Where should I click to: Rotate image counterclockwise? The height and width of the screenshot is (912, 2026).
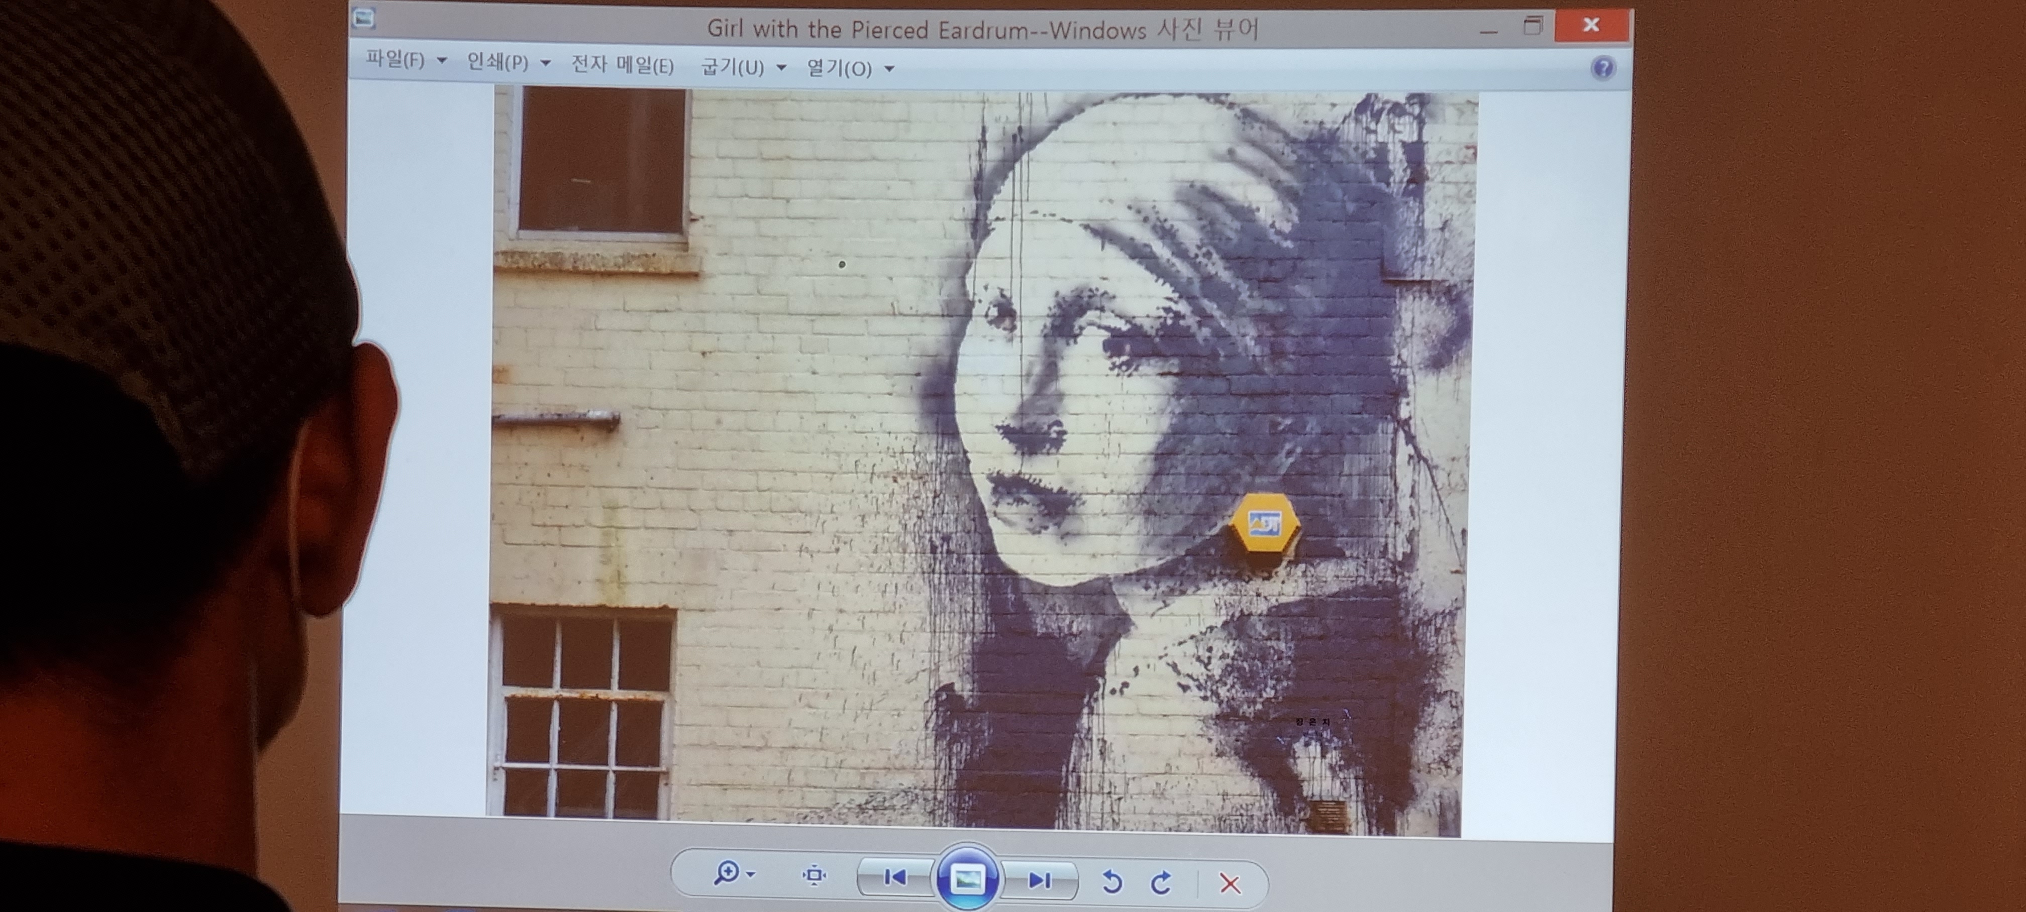coord(1112,881)
